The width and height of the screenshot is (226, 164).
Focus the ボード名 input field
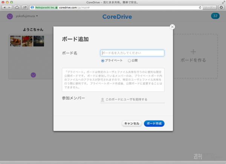coord(132,53)
